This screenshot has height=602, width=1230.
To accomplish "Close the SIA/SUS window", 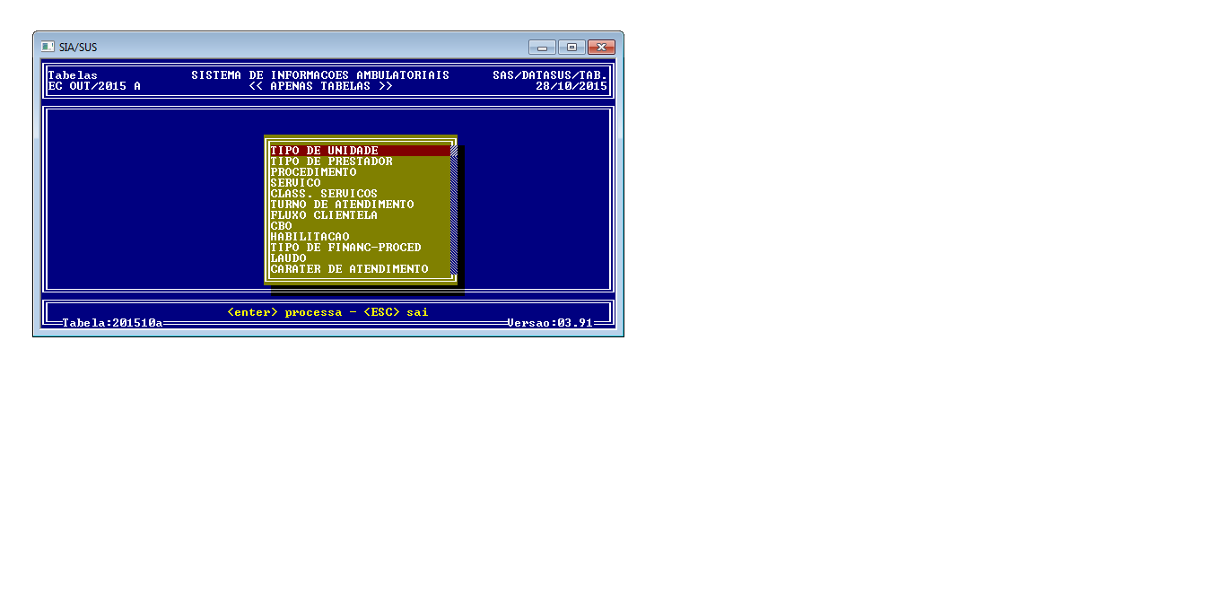I will pos(601,48).
